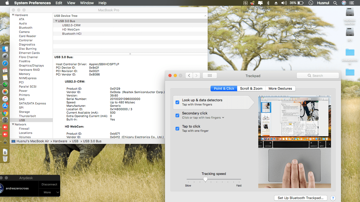Click the eject menu bar icon

276,3
